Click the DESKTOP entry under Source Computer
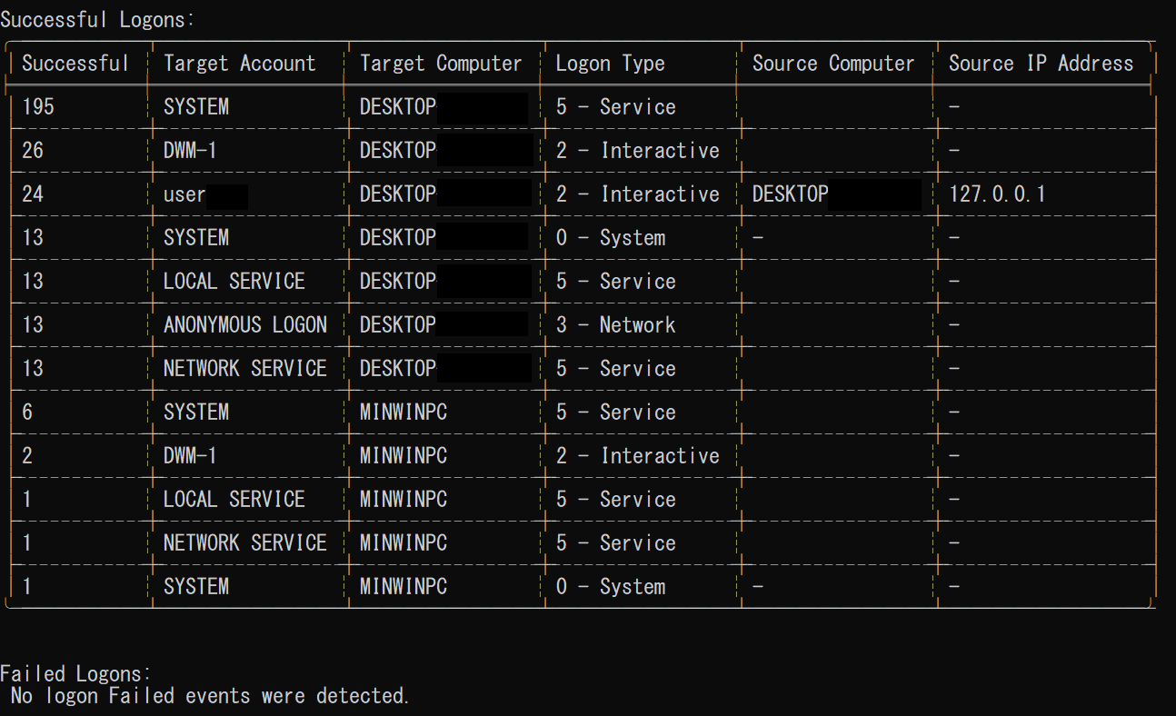 [x=790, y=194]
